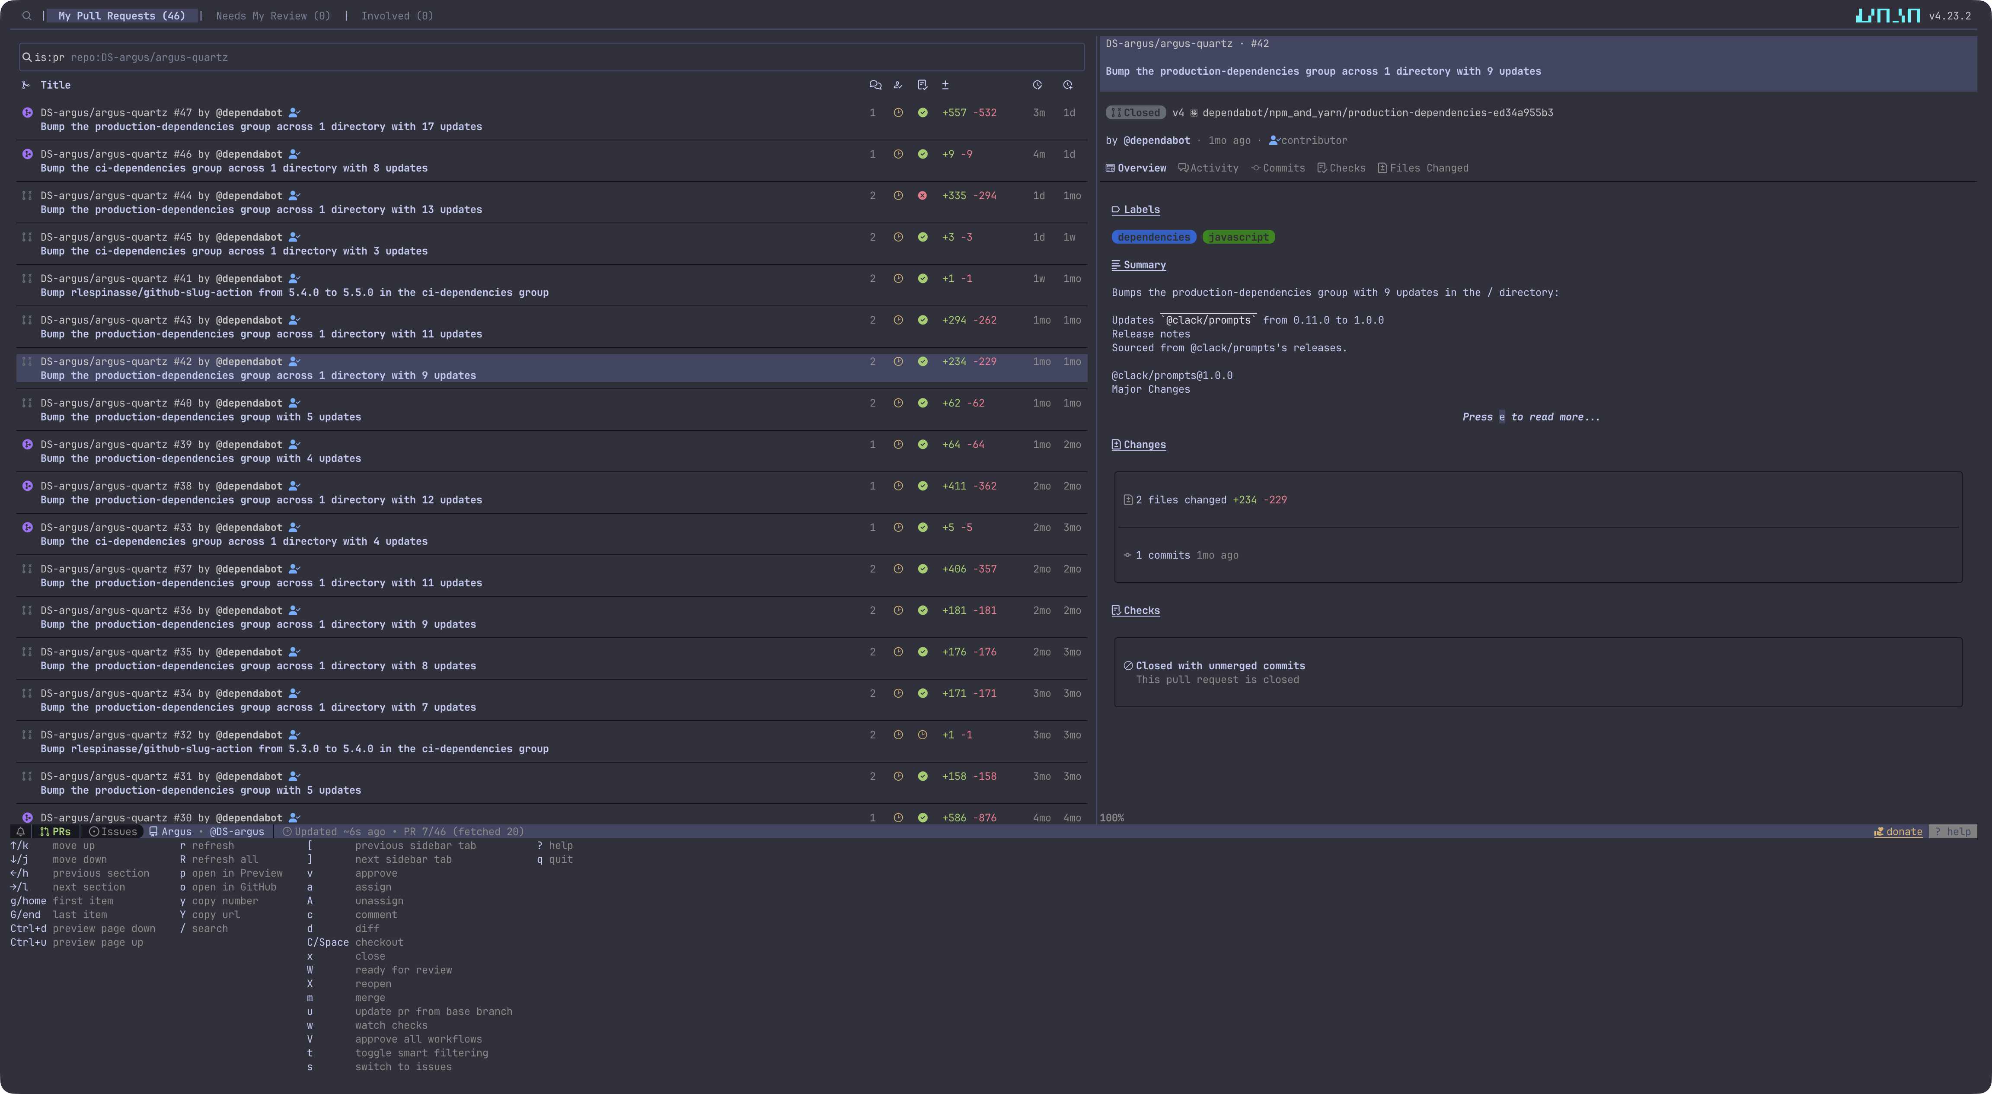Viewport: 1992px width, 1094px height.
Task: Toggle the help panel via help button
Action: pyautogui.click(x=1952, y=832)
